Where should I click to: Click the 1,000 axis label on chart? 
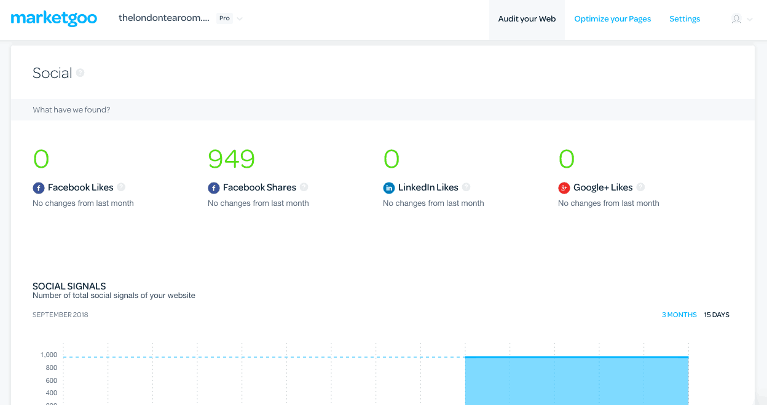[x=49, y=355]
